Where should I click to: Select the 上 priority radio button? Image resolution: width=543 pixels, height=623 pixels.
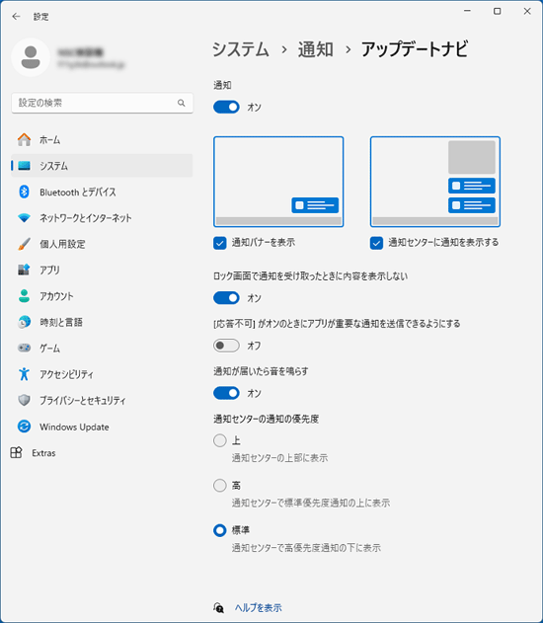point(219,440)
